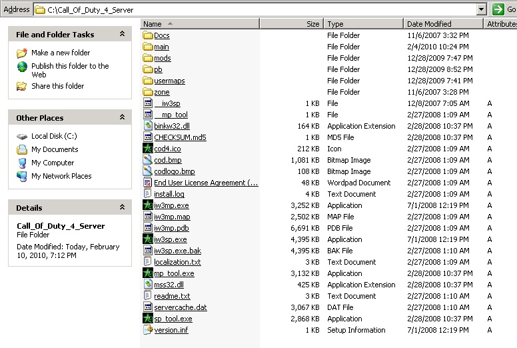Viewport: 517px width, 348px height.
Task: Click the Local Disk (C:) drive icon
Action: coord(22,136)
